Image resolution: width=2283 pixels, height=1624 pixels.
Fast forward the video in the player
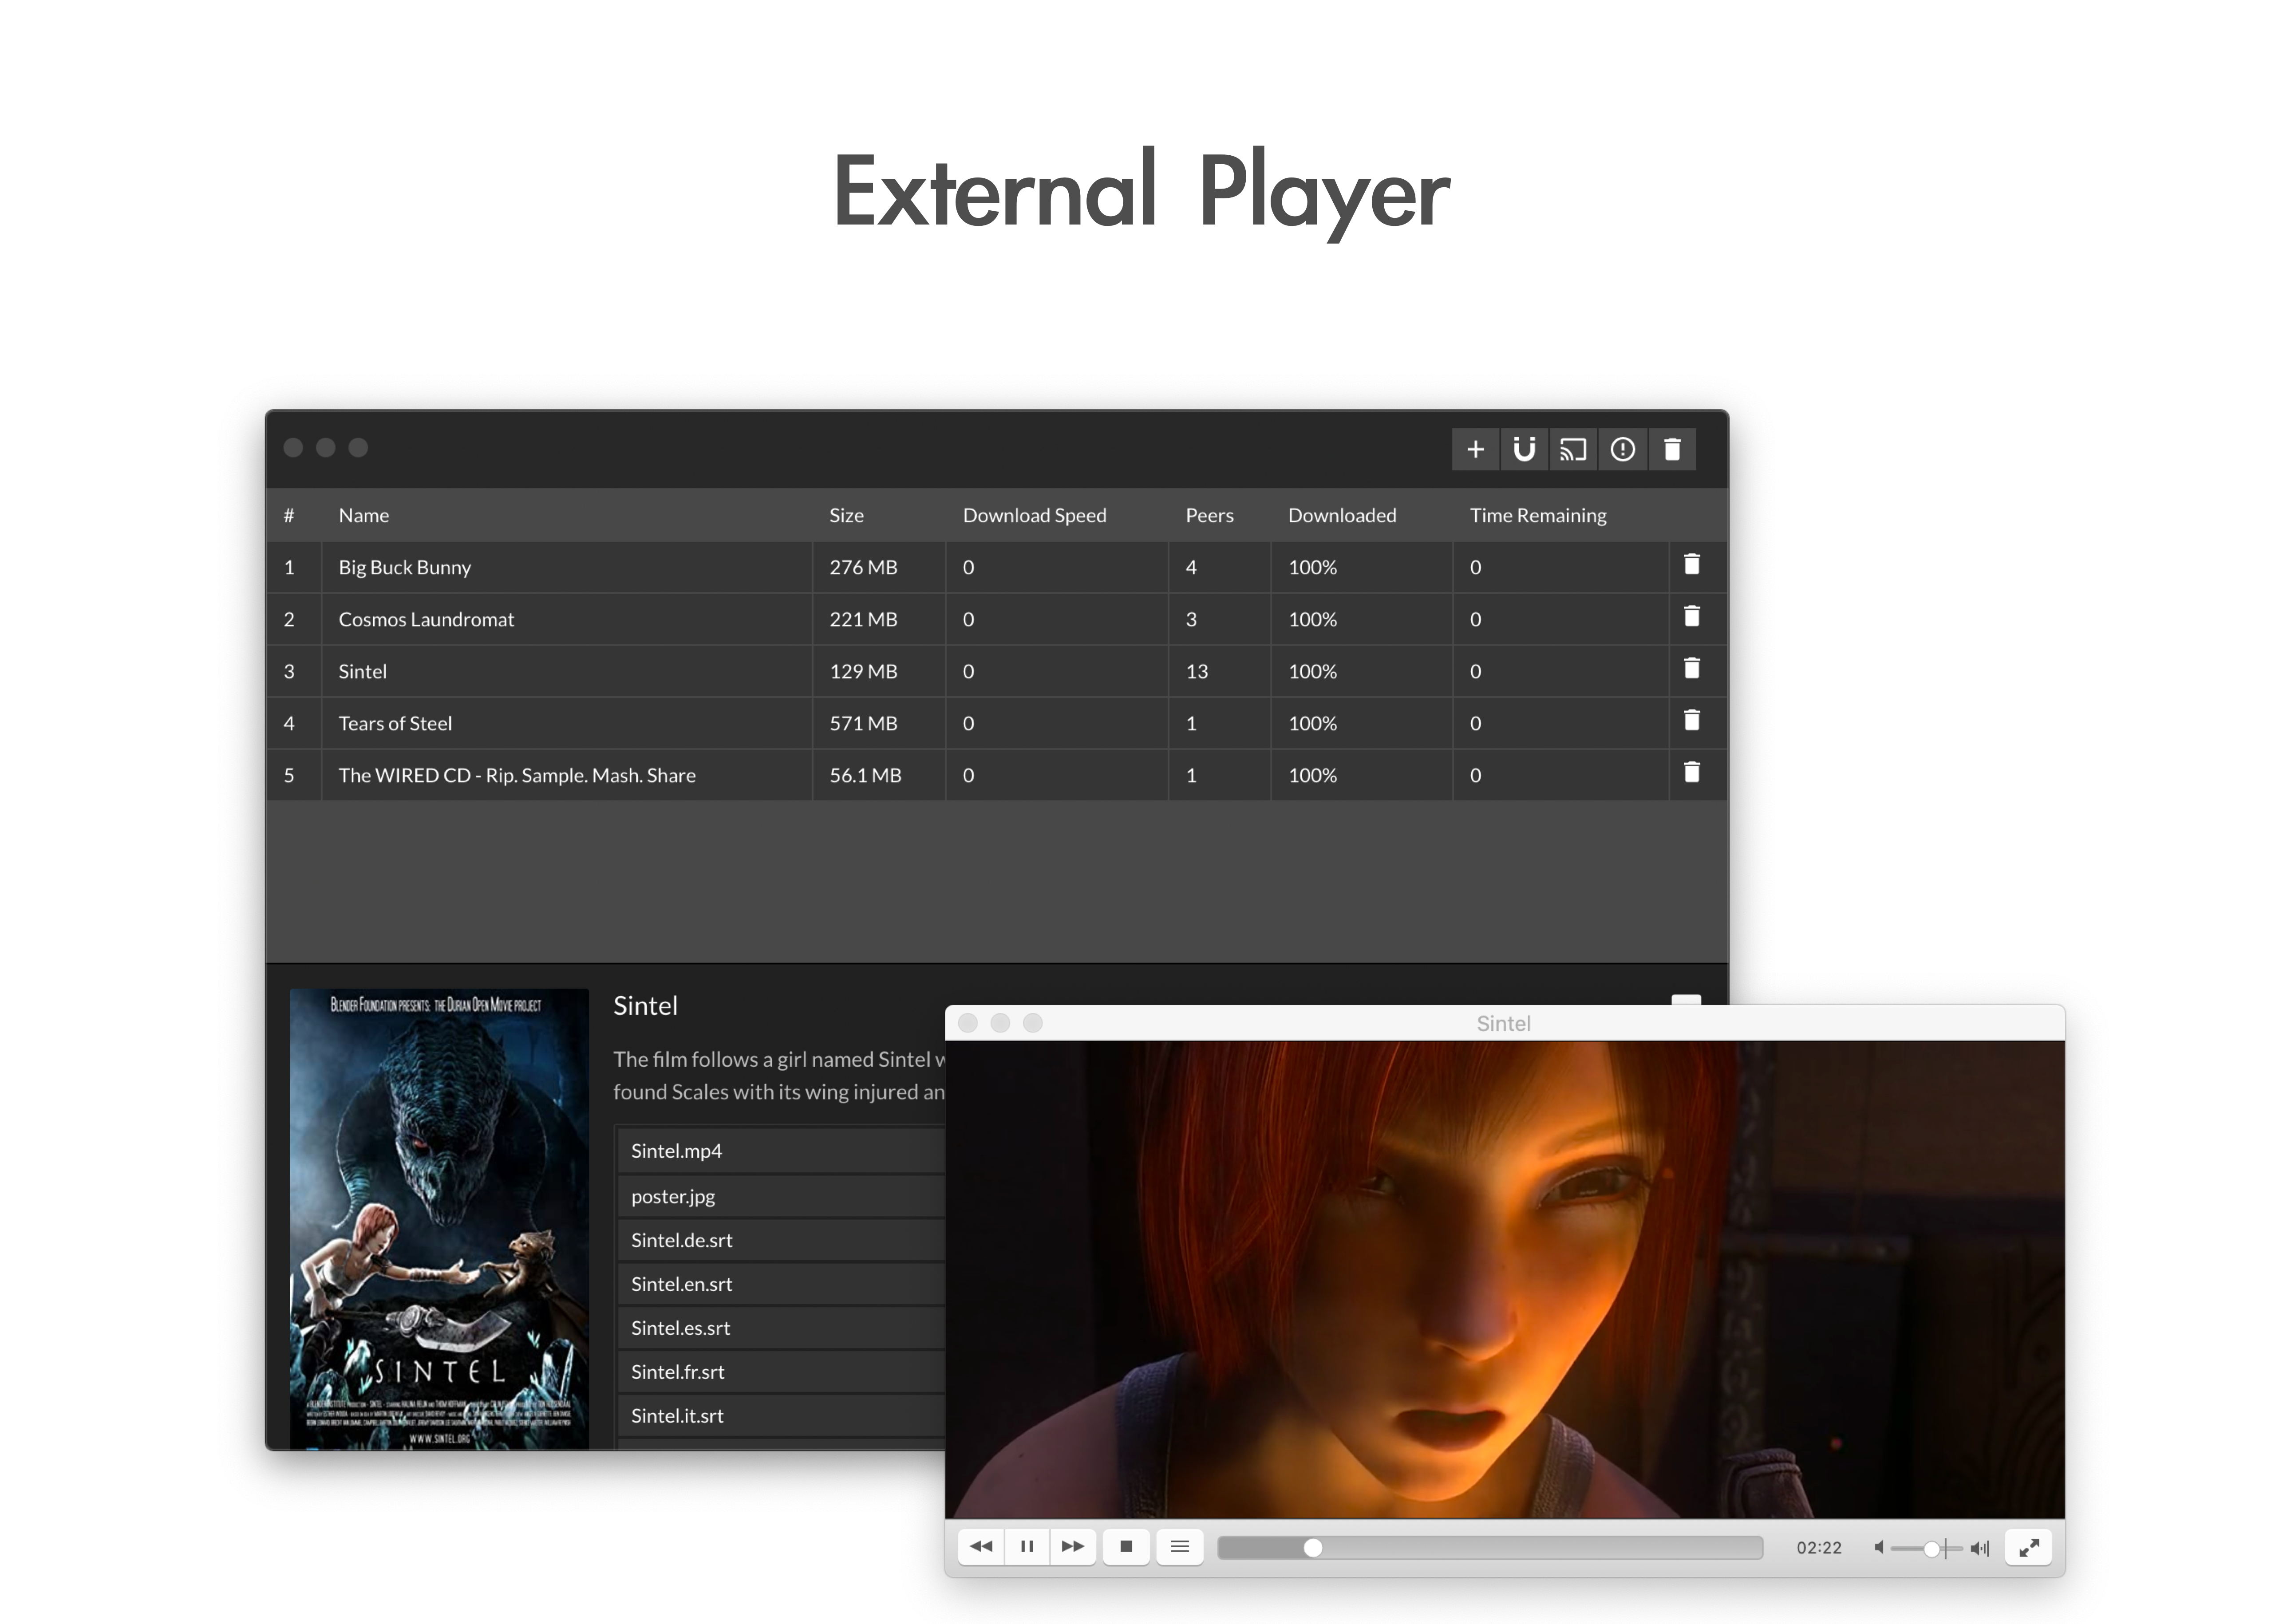coord(1073,1547)
